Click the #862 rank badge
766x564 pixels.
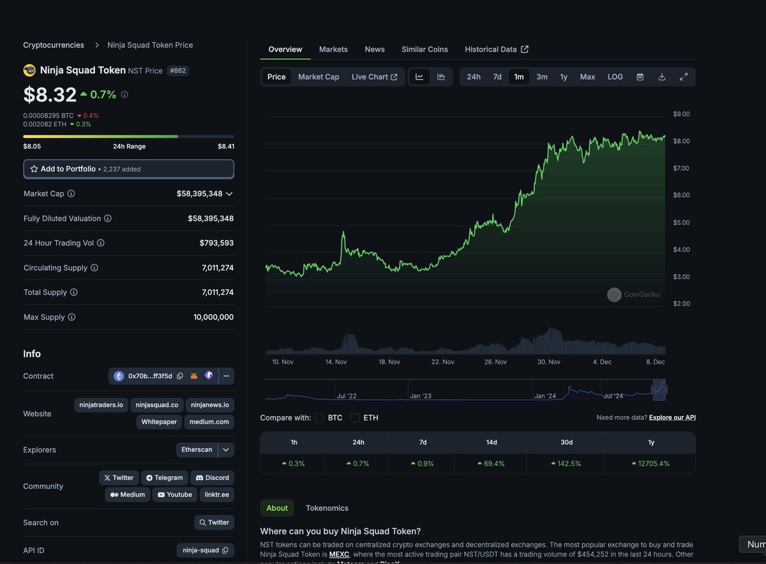pos(177,71)
